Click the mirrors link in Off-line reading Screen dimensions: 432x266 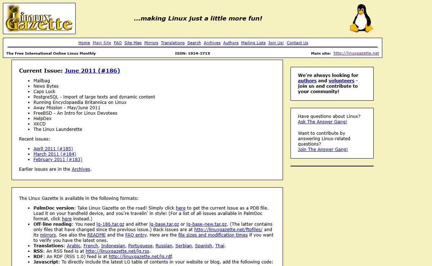[48, 235]
